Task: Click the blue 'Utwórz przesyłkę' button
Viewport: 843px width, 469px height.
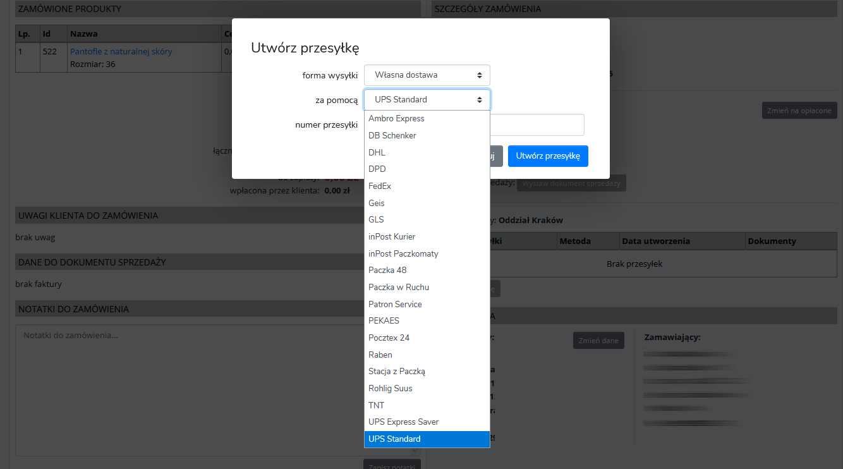Action: pyautogui.click(x=548, y=156)
